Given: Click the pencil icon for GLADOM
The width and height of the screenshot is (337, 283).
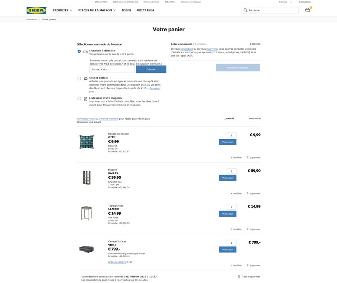Looking at the screenshot, I should click(x=231, y=229).
